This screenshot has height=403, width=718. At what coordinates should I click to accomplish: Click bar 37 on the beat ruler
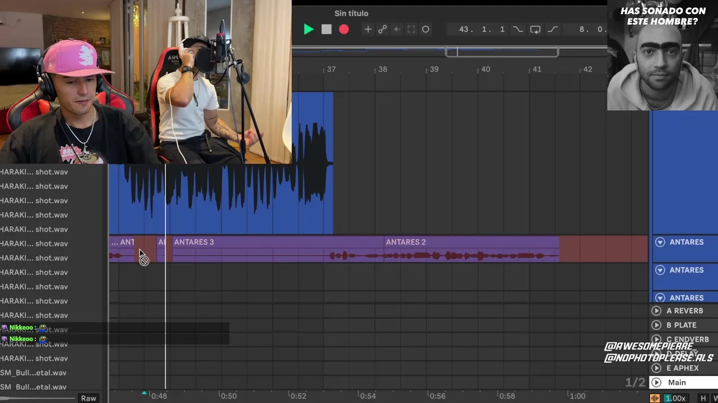pos(331,69)
